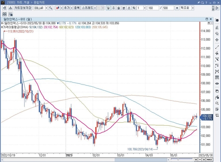Maximize the 달러인덱스-G10 chart pane

pyautogui.click(x=207, y=19)
